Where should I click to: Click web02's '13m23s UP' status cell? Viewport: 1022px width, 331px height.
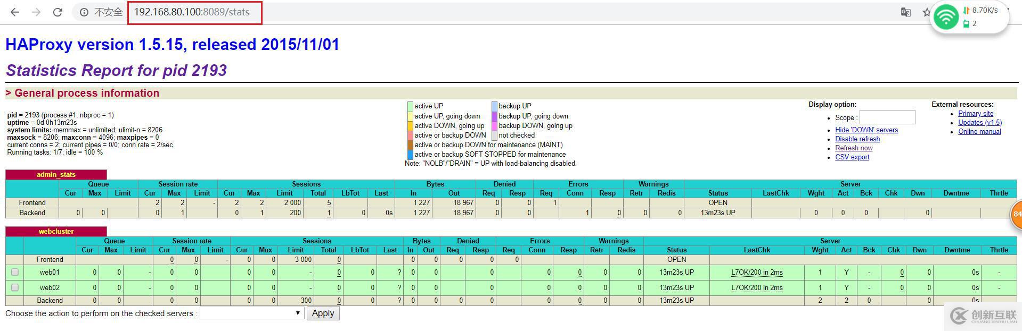(676, 288)
